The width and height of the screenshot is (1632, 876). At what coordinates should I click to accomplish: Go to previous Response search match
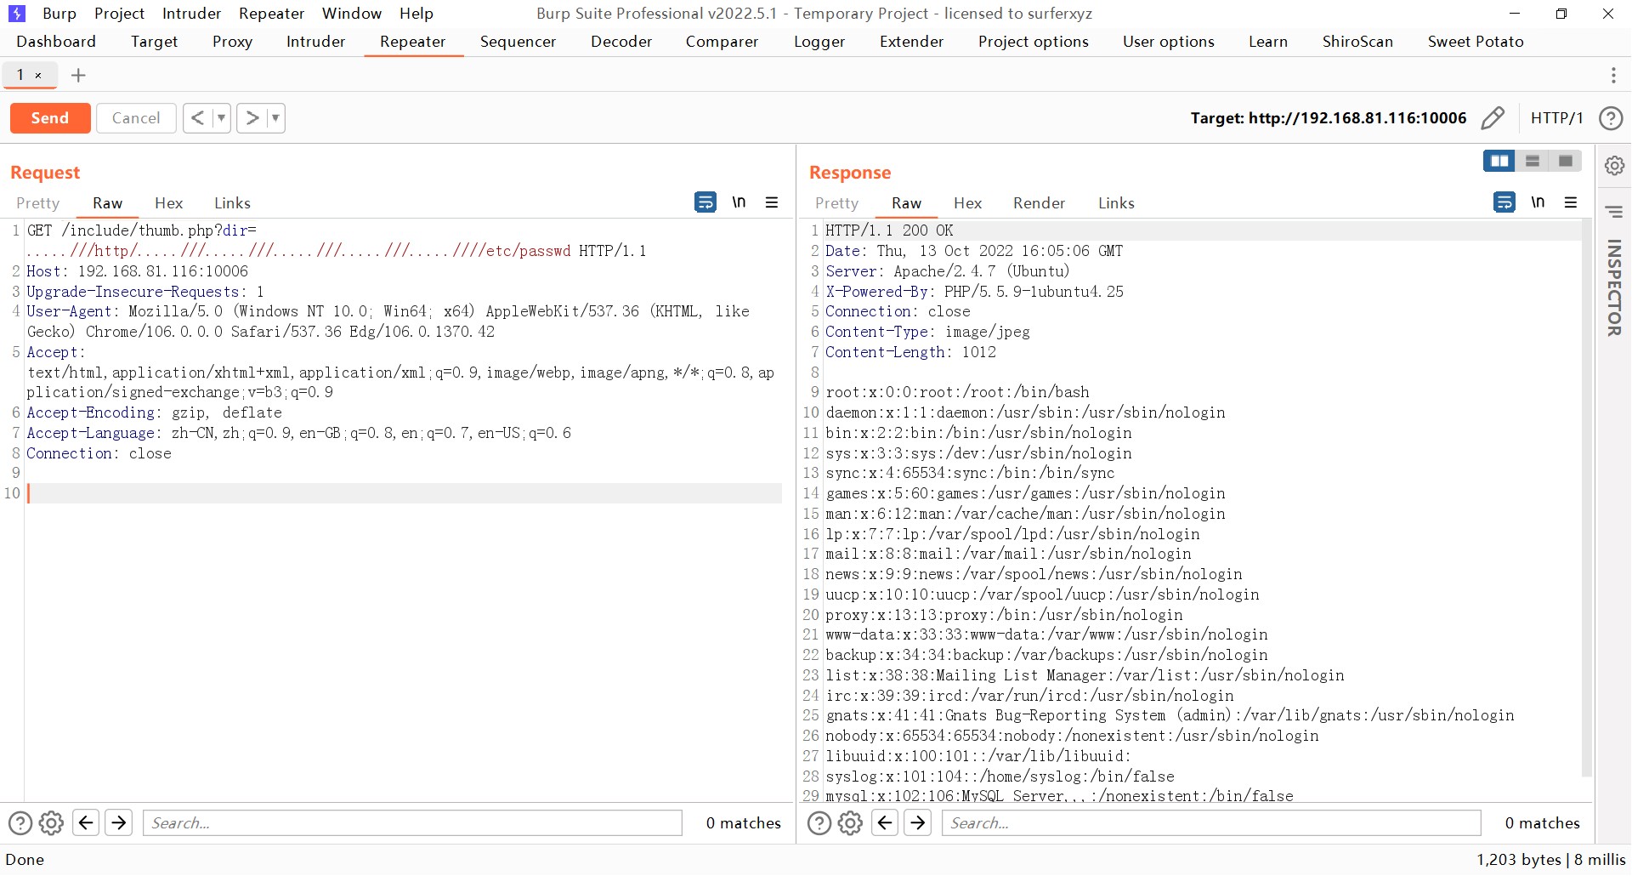pos(885,822)
